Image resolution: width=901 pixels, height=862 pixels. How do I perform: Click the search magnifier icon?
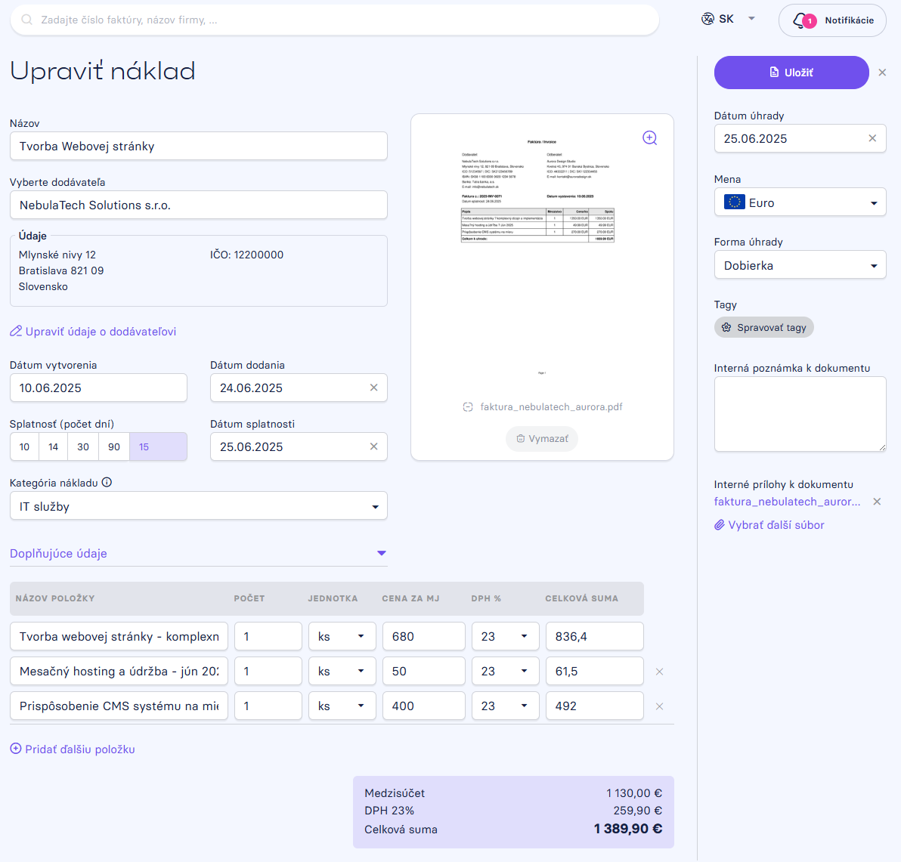point(26,20)
